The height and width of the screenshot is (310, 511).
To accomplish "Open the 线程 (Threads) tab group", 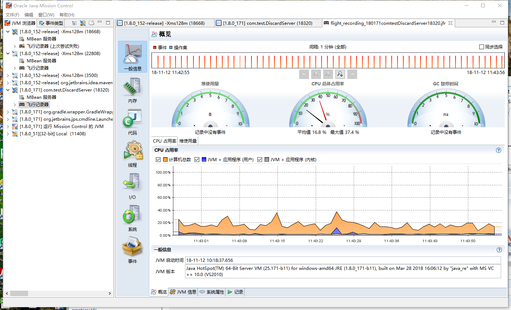I will click(x=132, y=155).
